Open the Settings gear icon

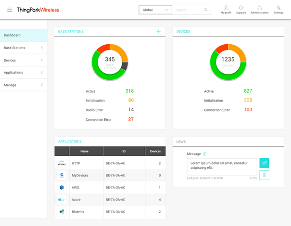click(278, 8)
